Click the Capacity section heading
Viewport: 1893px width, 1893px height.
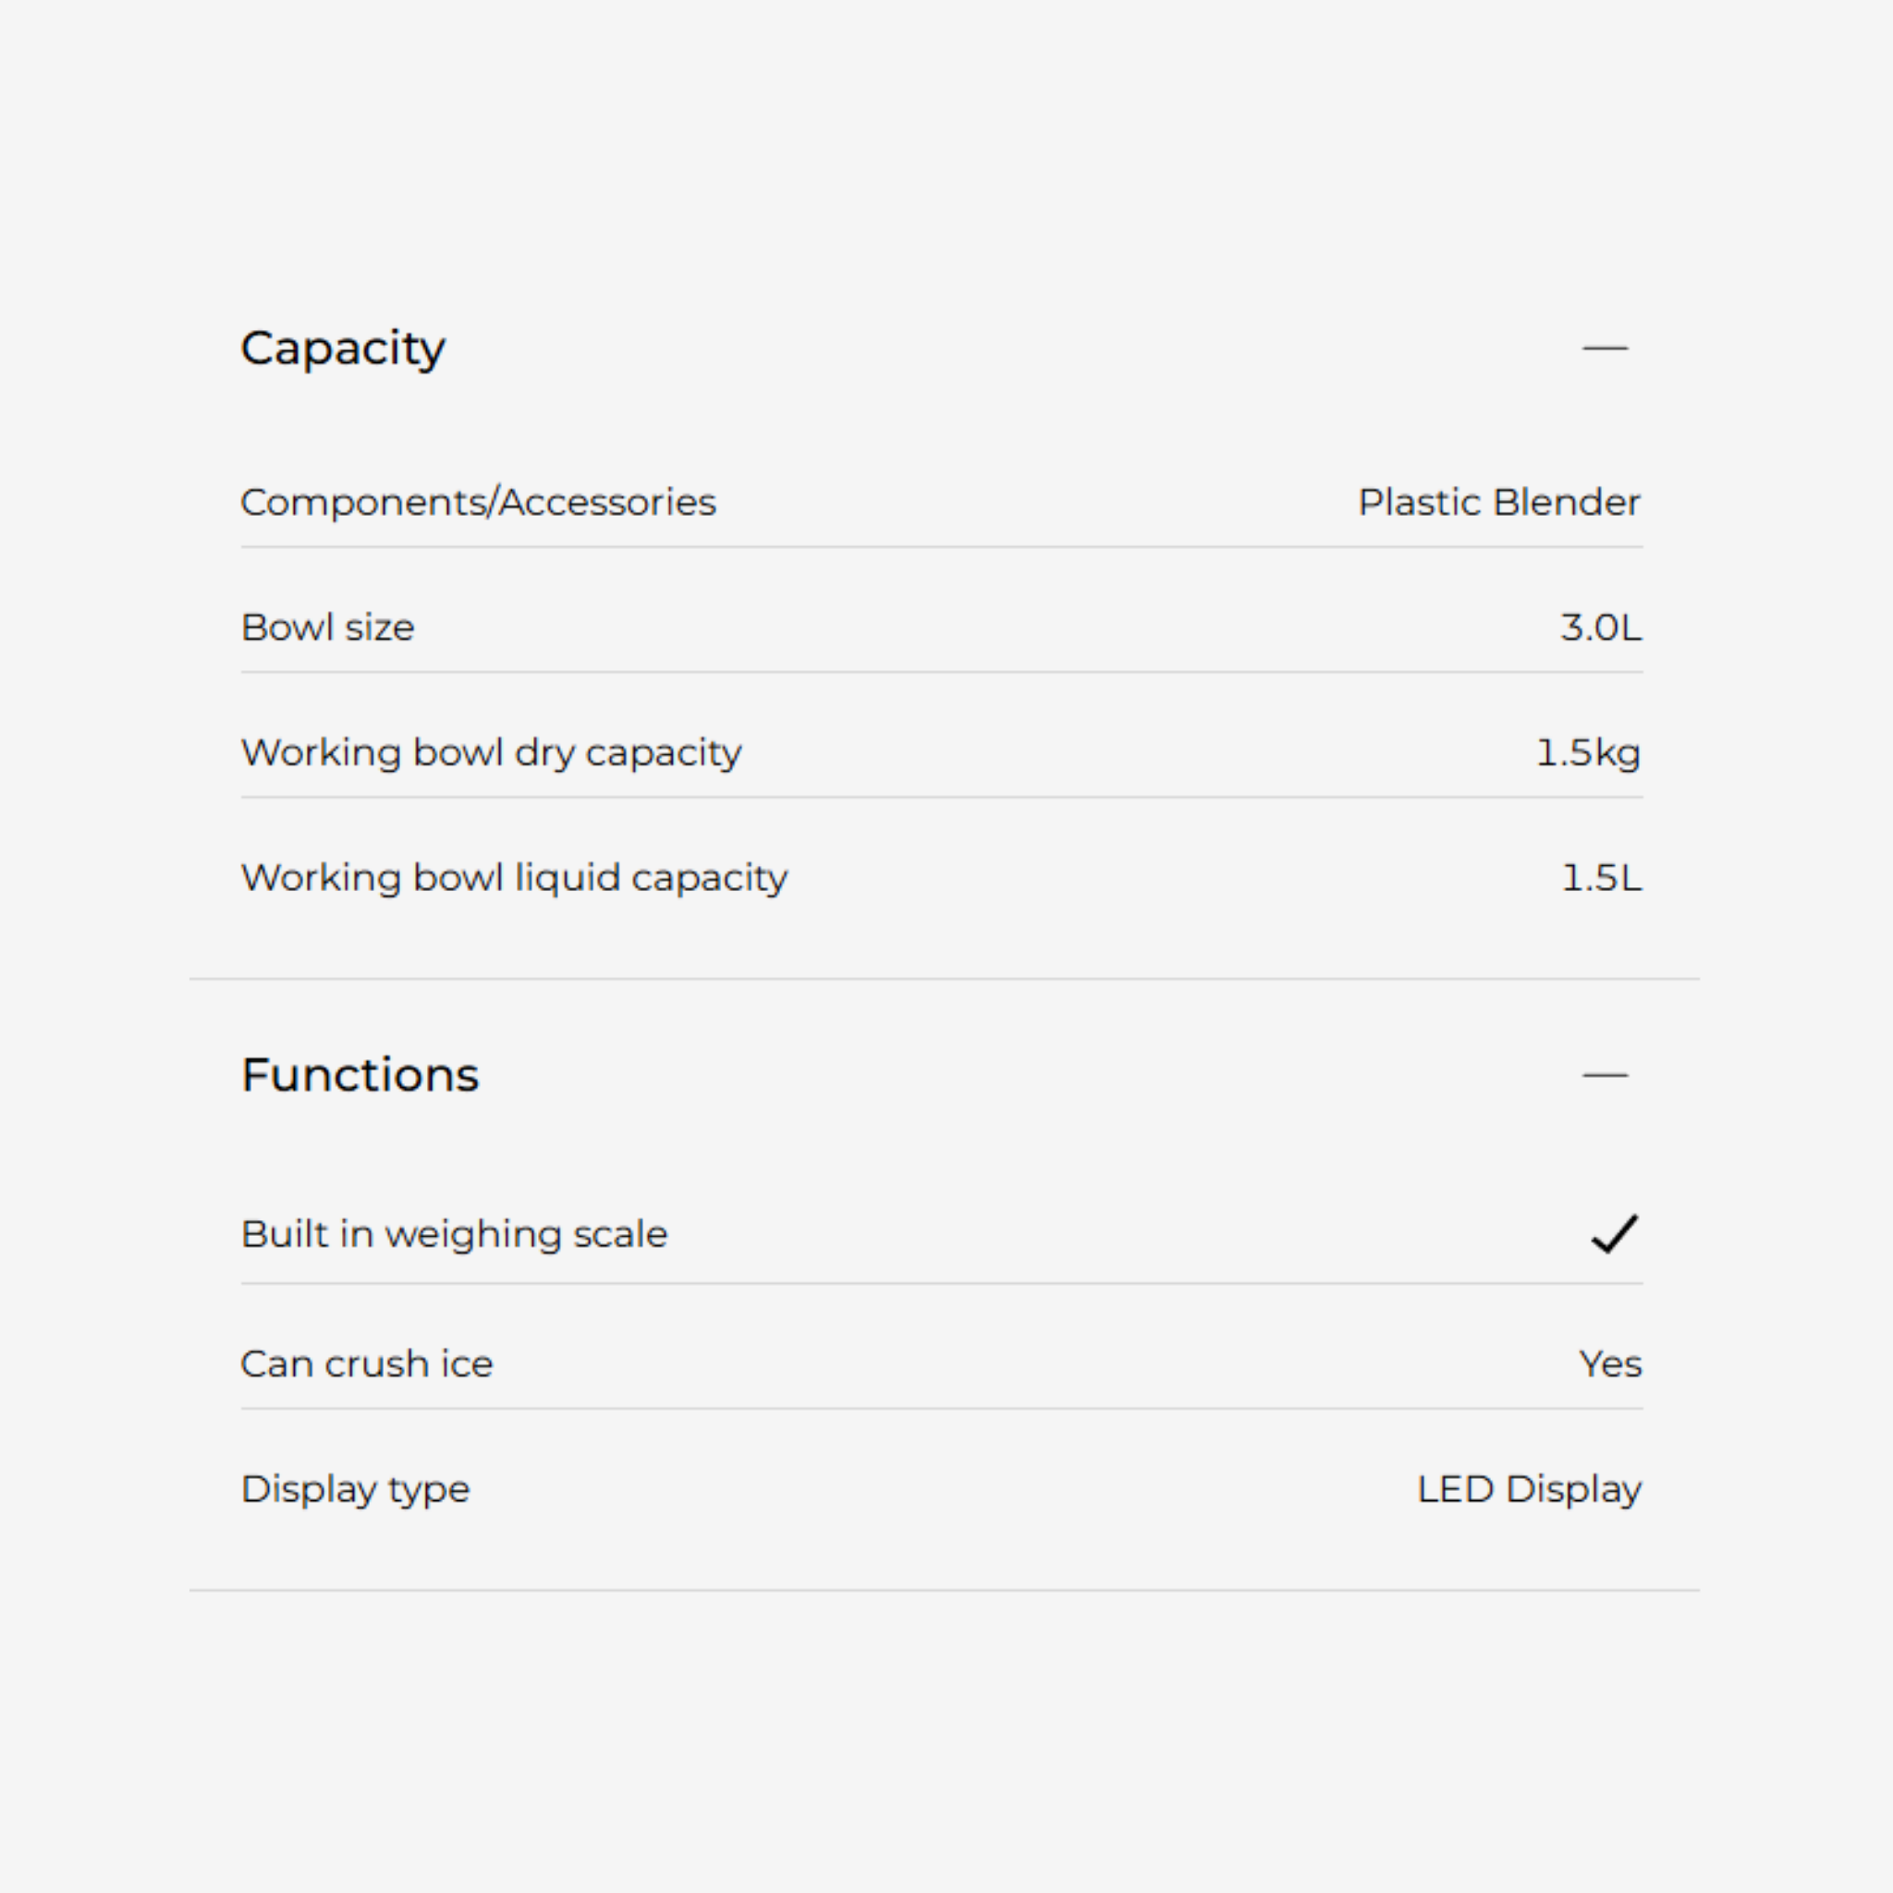[x=343, y=348]
